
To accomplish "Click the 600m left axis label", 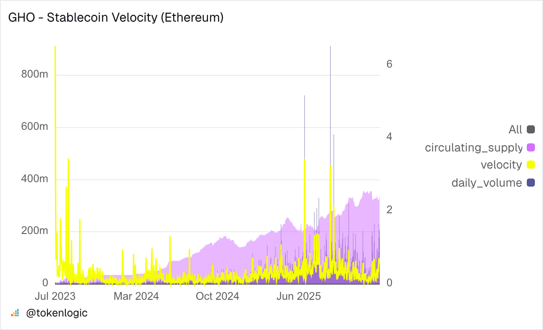I will 35,127.
